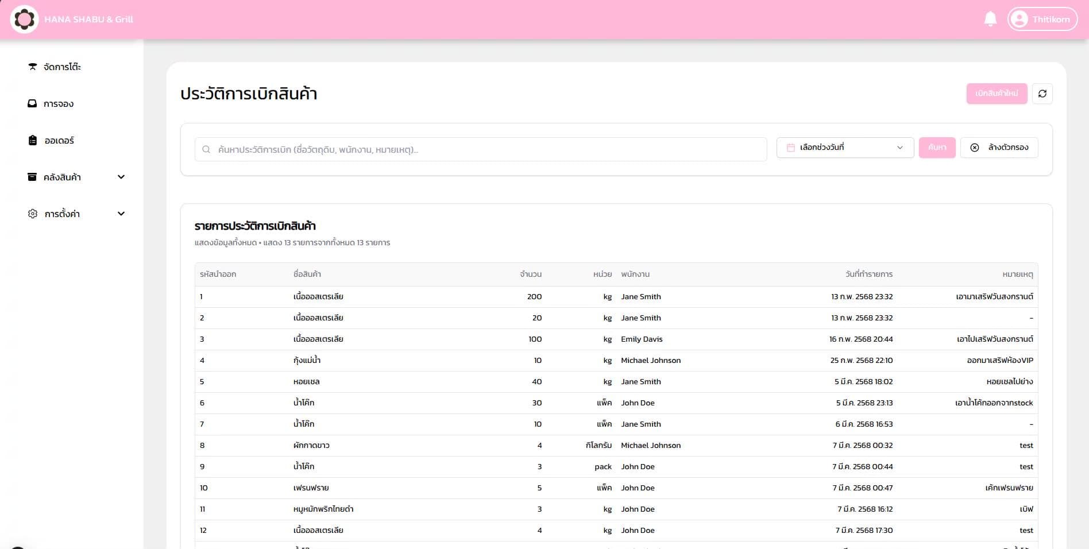Click the orders clipboard icon beside ออเดอร์
Screen dimensions: 1089x549
[x=33, y=140]
